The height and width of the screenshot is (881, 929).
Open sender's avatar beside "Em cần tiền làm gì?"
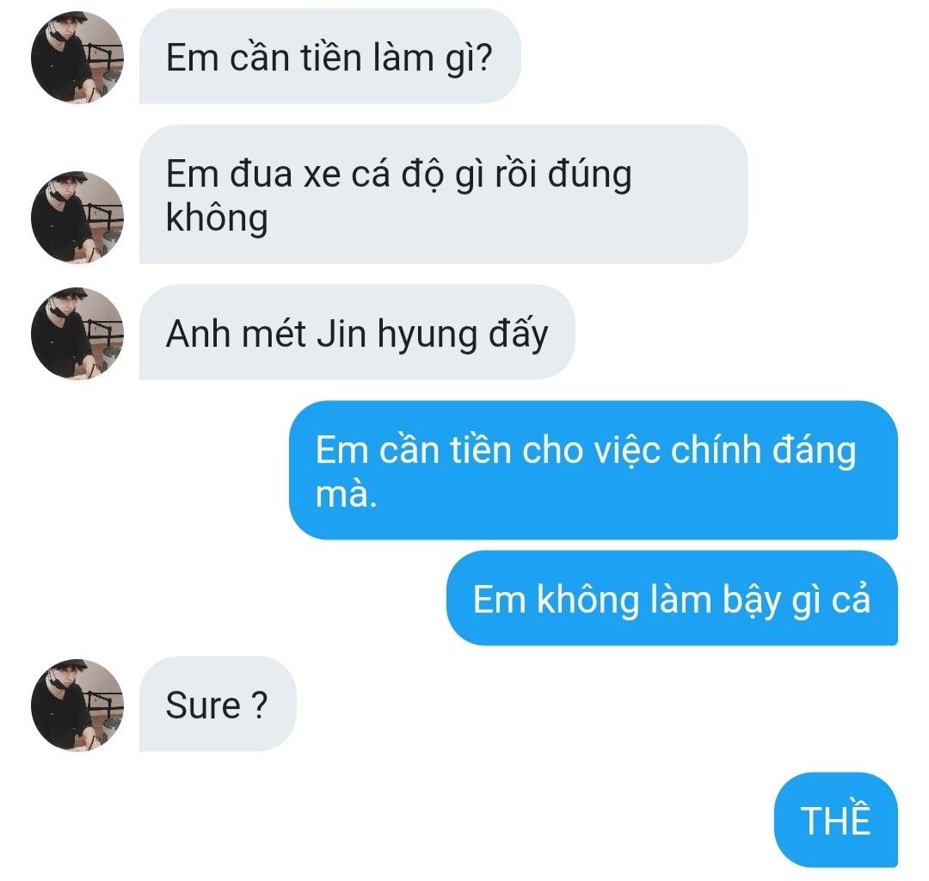tap(77, 58)
